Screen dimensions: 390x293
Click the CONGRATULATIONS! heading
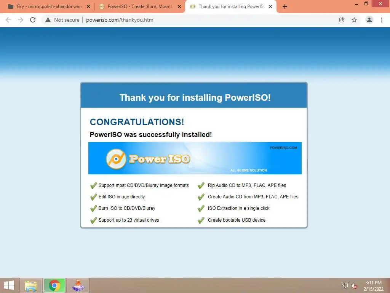(137, 122)
